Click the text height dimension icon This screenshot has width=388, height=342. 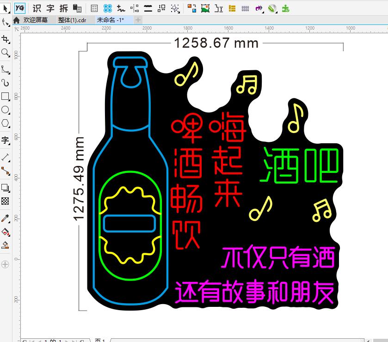tap(219, 8)
